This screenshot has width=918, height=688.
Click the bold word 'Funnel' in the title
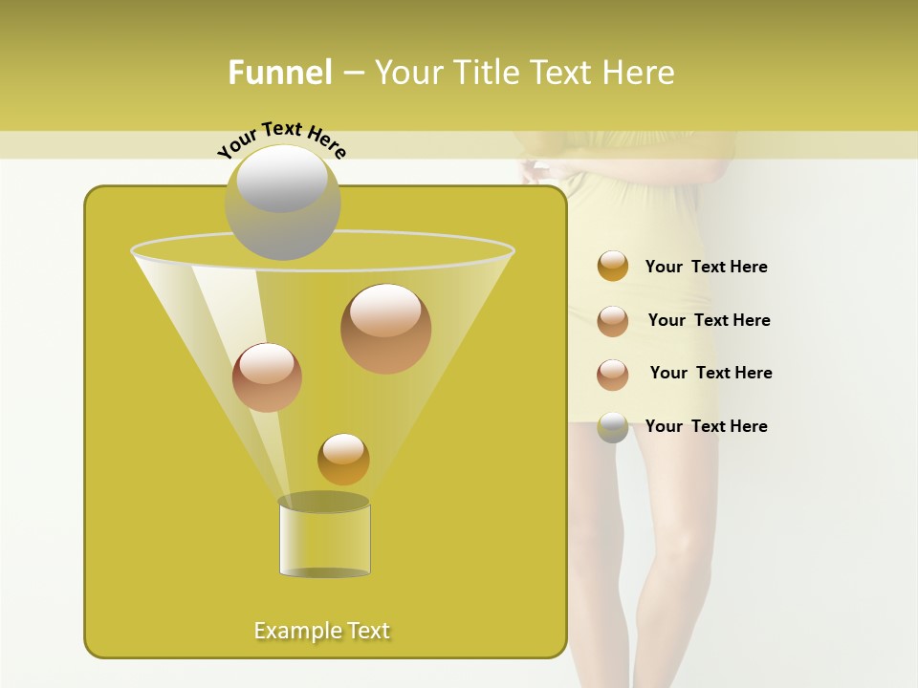pos(280,73)
